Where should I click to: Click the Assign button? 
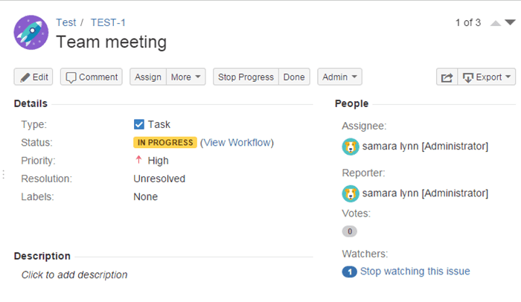[148, 77]
